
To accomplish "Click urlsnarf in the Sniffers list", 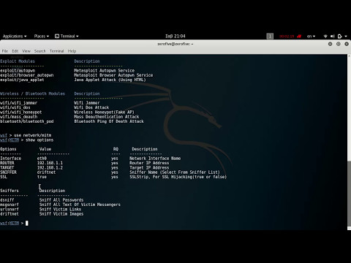I will 10,210.
